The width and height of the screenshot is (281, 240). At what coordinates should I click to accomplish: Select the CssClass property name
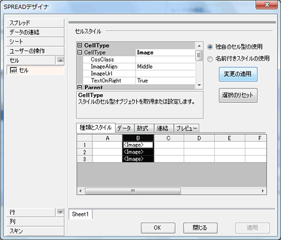pos(102,60)
